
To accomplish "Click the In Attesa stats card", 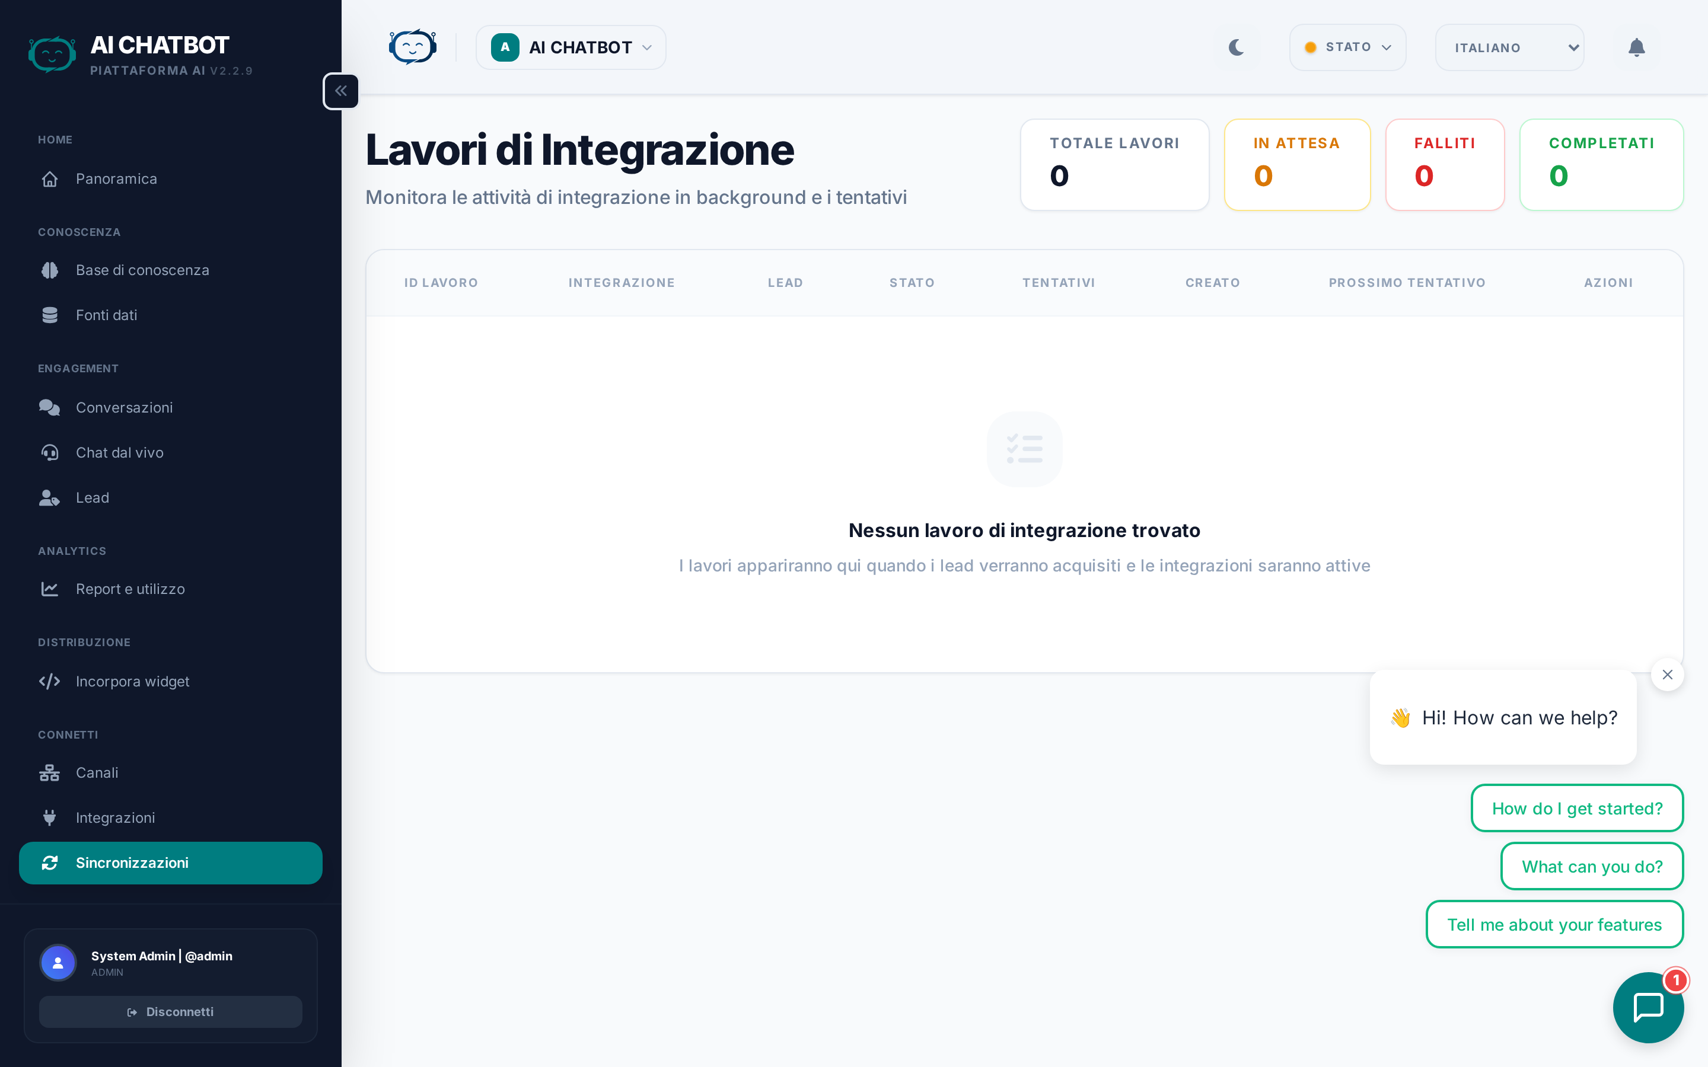I will tap(1296, 164).
